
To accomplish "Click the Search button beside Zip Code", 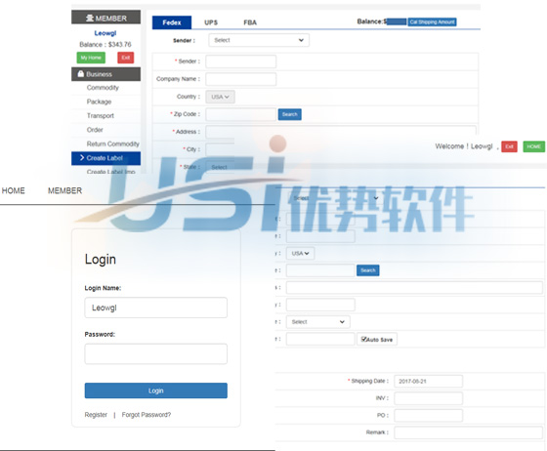I will pos(289,114).
